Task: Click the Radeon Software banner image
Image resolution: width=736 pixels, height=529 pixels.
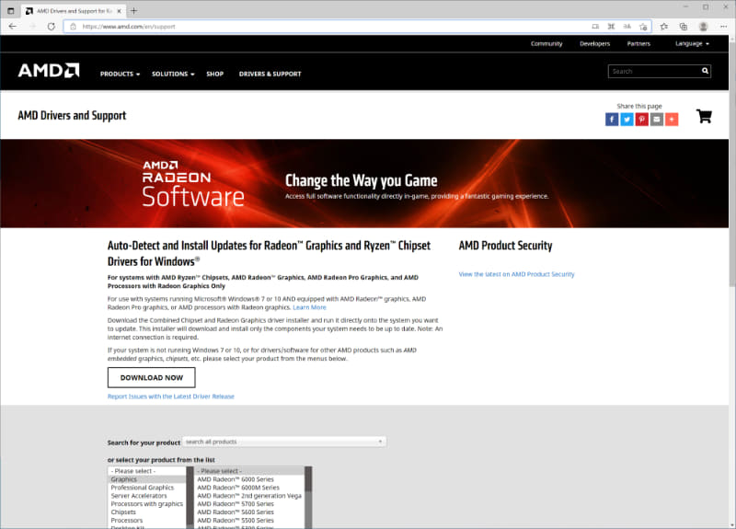Action: tap(364, 183)
